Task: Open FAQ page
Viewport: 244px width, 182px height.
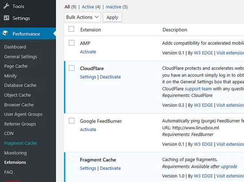Action: (8, 172)
